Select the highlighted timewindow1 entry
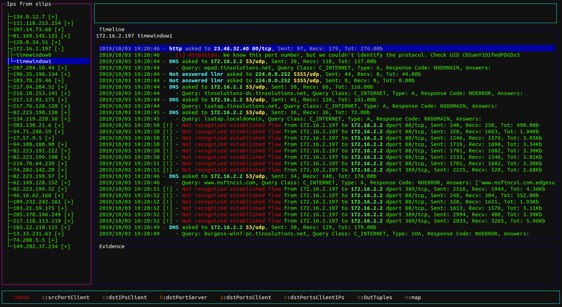Screen dimensions: 562x307 point(34,61)
